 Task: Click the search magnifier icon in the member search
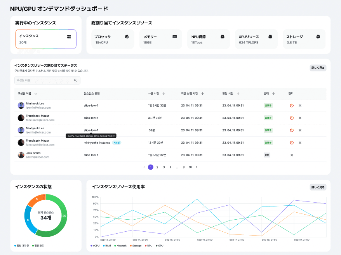(x=75, y=80)
